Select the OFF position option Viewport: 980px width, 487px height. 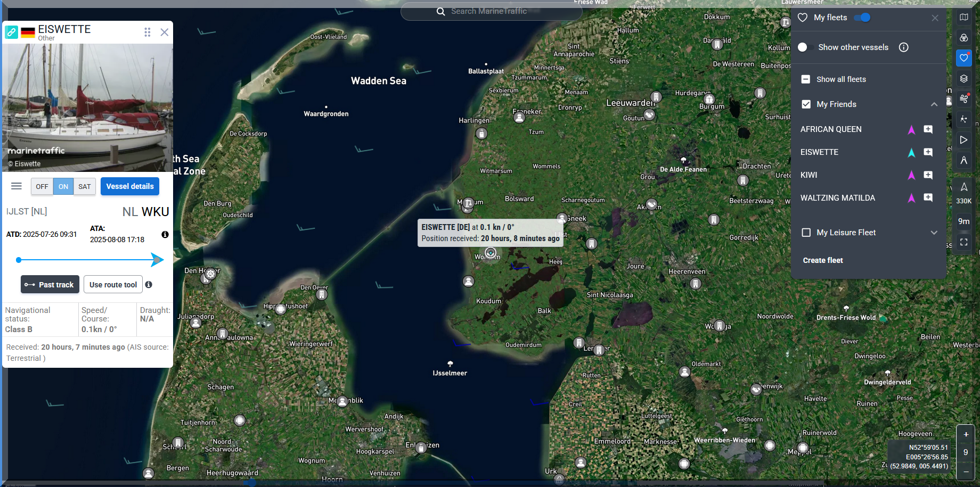(42, 187)
